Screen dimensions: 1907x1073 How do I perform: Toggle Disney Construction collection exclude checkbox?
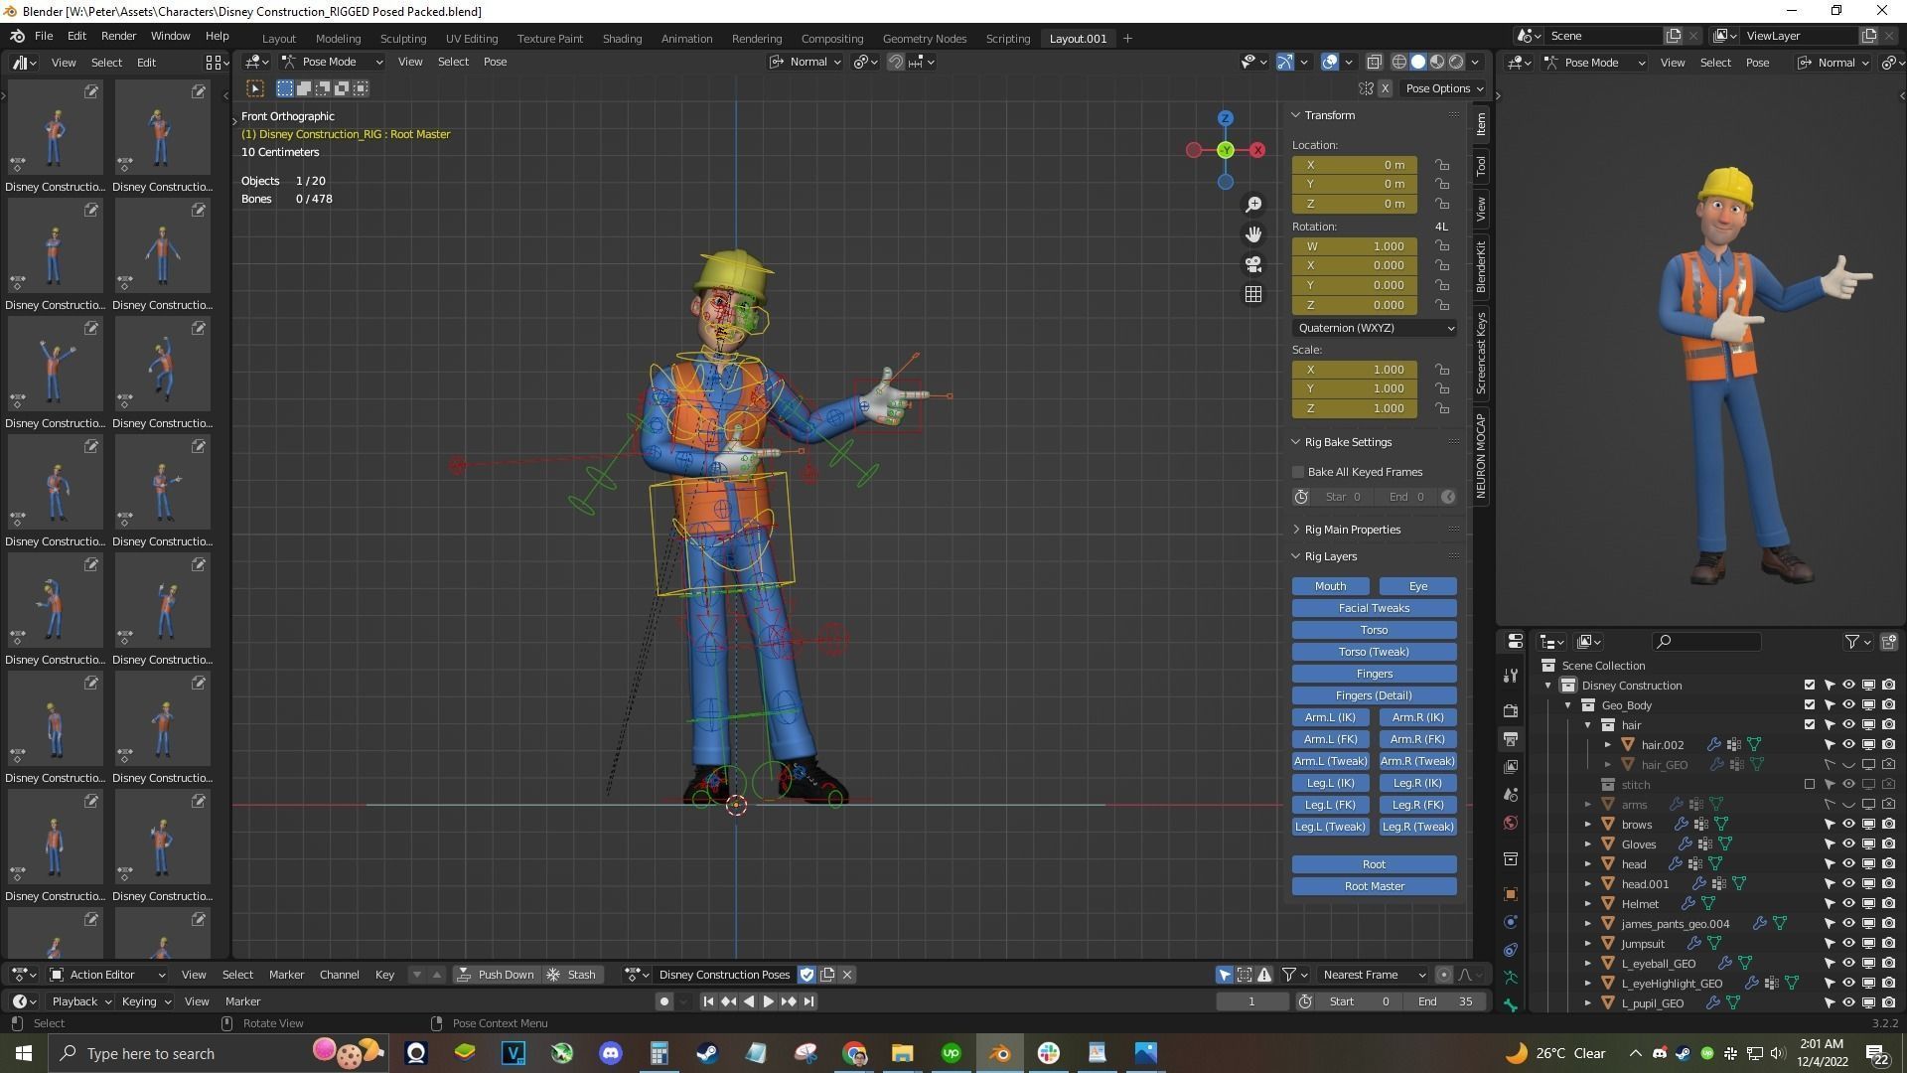tap(1809, 686)
